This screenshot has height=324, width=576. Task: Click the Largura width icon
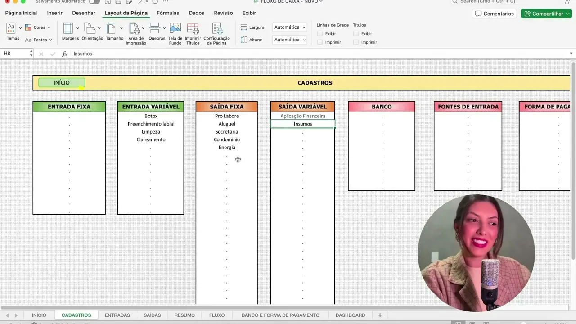[244, 27]
